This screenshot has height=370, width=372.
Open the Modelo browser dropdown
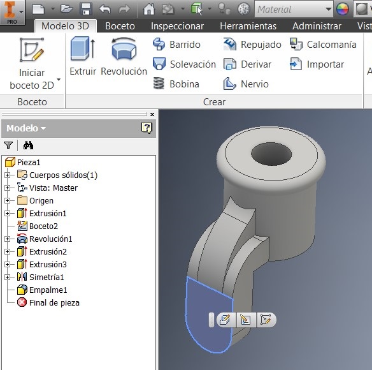click(x=26, y=128)
